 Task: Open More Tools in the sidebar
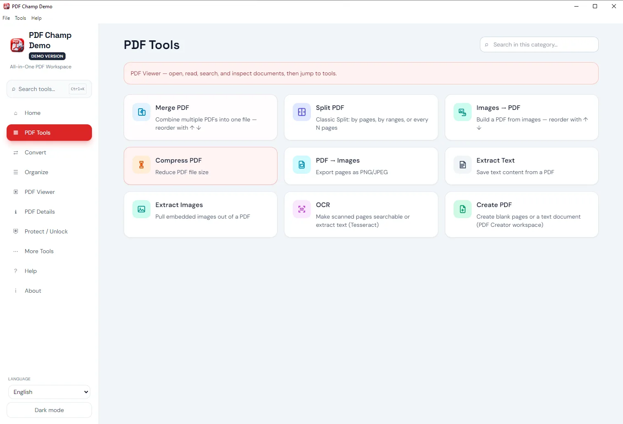[x=49, y=251]
